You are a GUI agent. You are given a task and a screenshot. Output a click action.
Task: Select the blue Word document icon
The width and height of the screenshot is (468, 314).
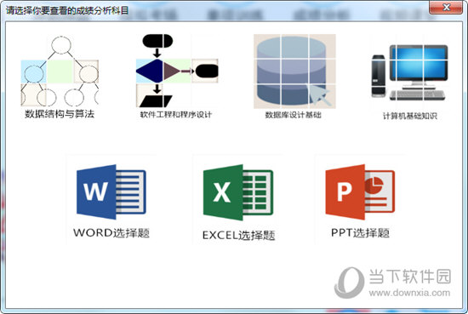(111, 191)
